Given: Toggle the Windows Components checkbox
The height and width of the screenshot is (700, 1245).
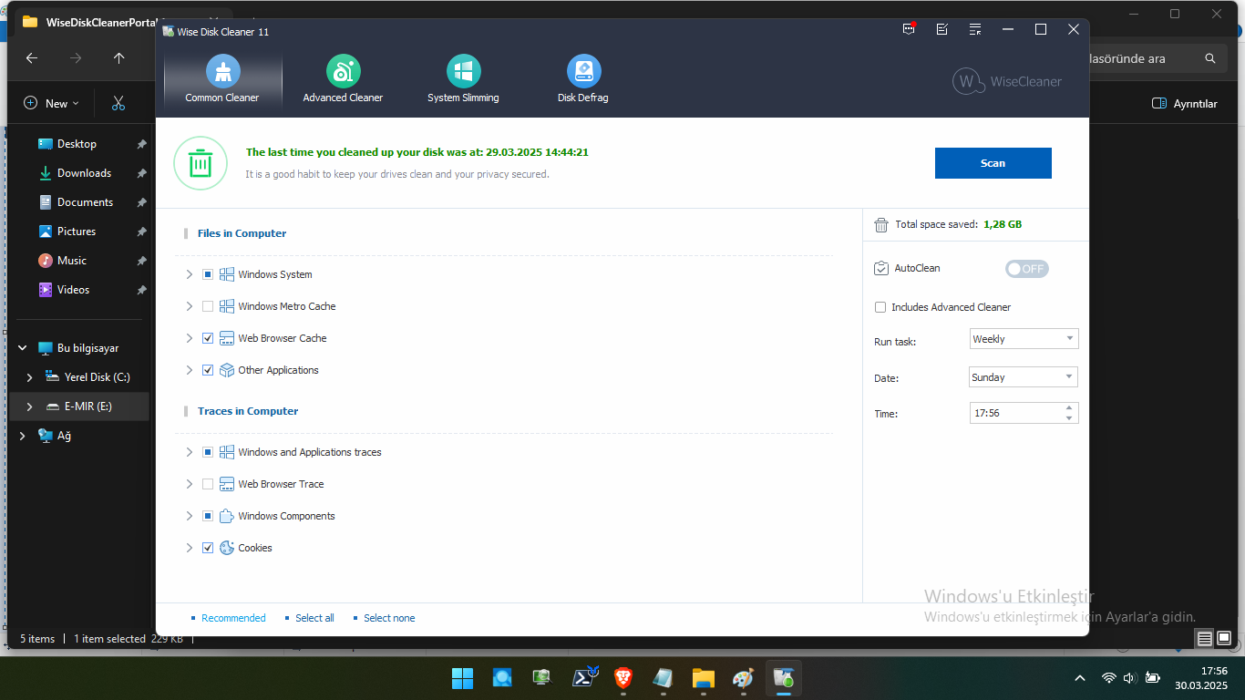Looking at the screenshot, I should click(x=208, y=516).
